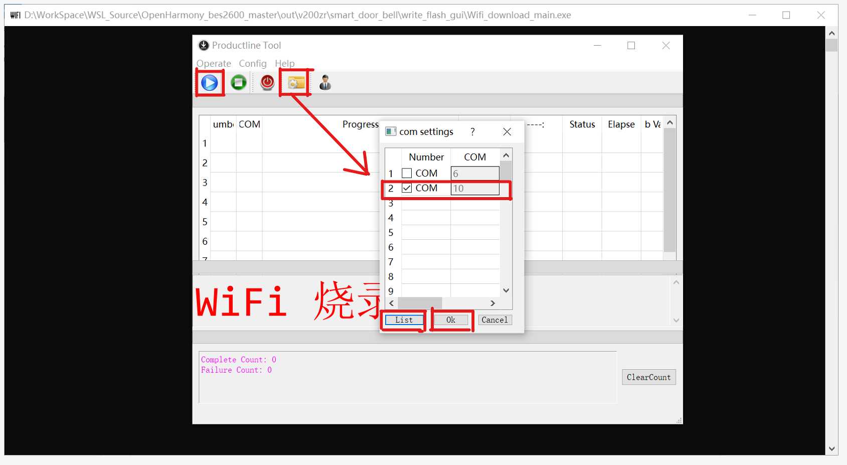Click the blue Start play icon
The image size is (847, 465).
coord(210,83)
